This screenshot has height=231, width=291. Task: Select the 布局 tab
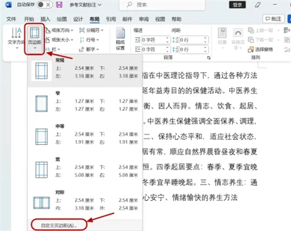click(x=95, y=19)
